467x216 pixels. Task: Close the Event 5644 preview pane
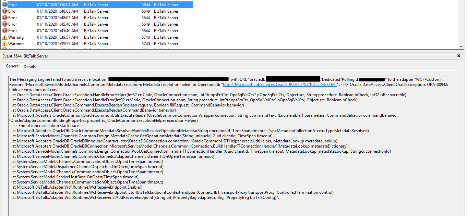[459, 56]
